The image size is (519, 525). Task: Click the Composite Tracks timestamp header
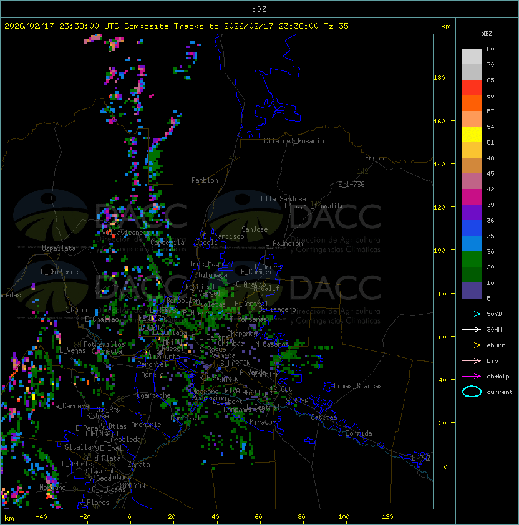tap(177, 26)
